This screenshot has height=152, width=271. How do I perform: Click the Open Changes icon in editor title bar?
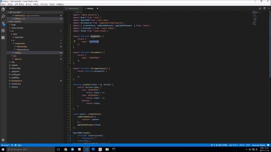(x=260, y=8)
